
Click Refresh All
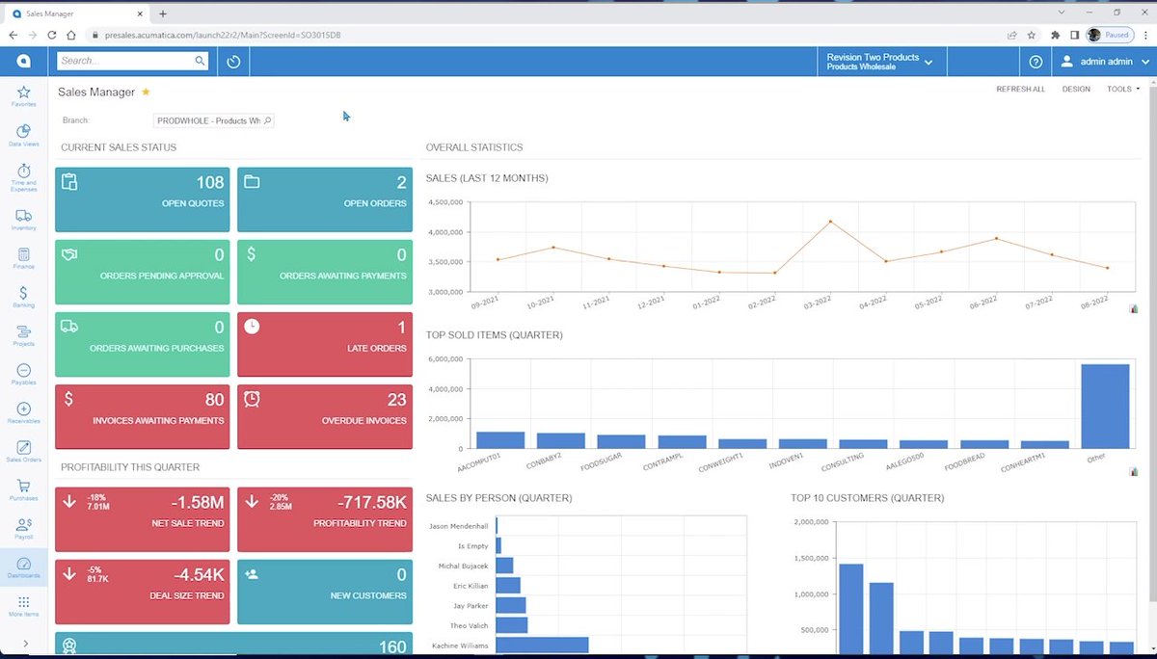[x=1020, y=89]
